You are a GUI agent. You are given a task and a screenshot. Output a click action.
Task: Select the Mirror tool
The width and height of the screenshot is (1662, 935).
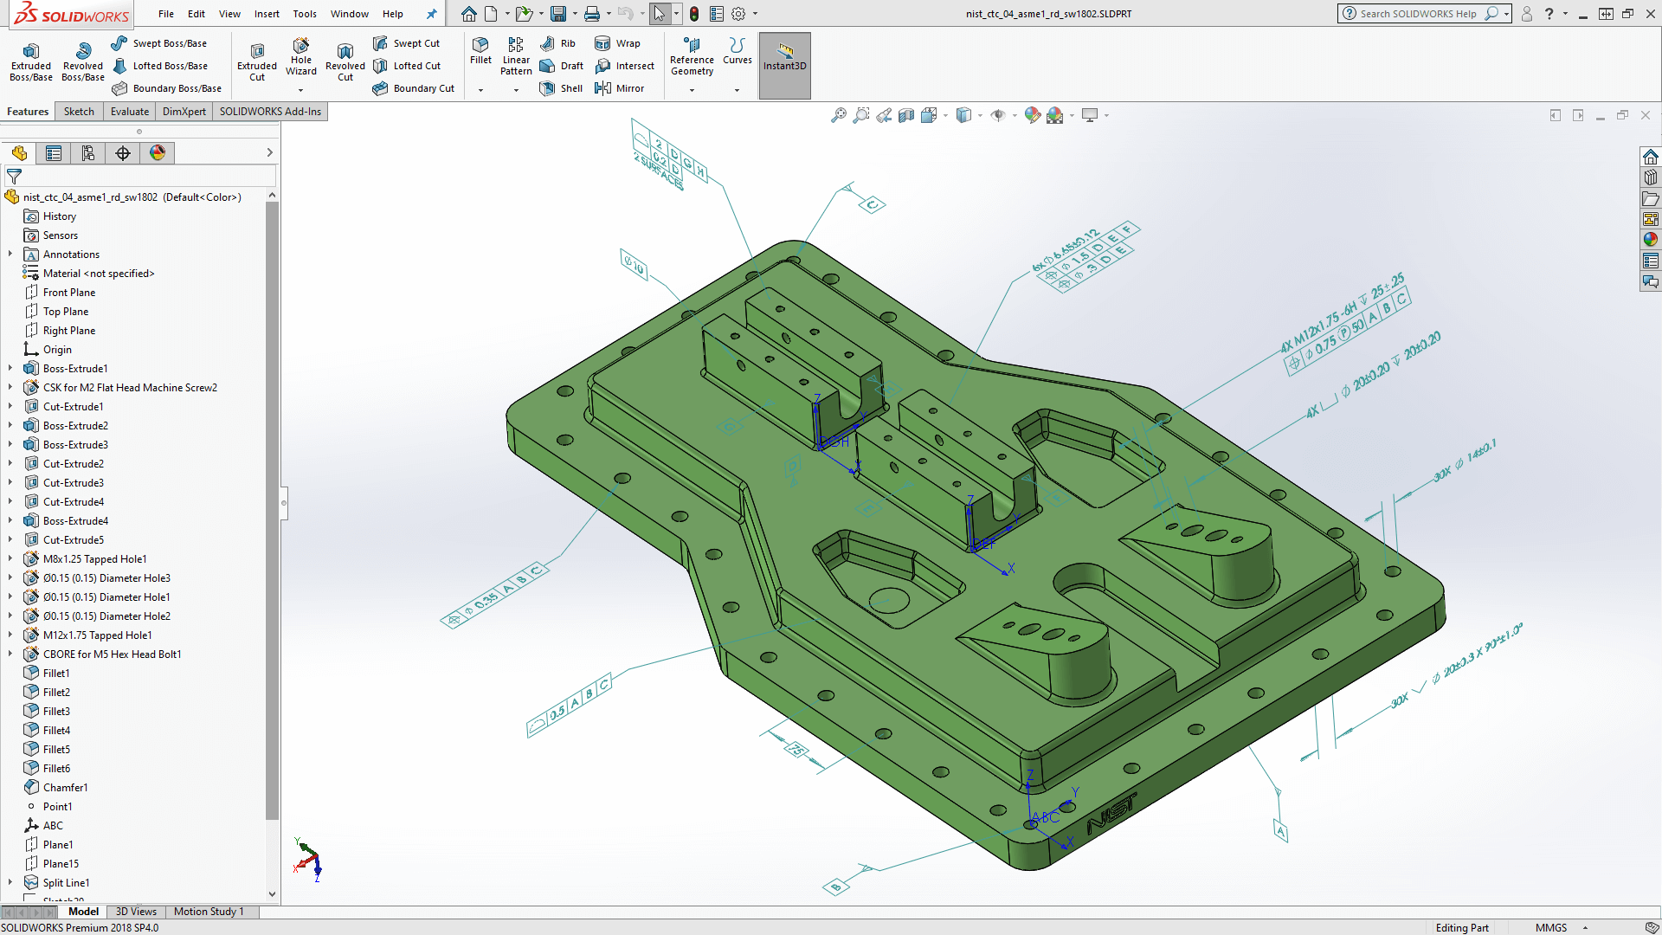coord(626,88)
